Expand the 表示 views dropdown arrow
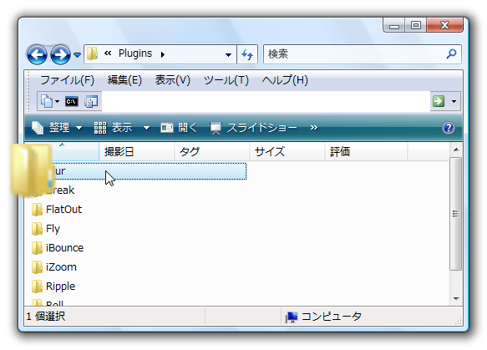 (146, 128)
